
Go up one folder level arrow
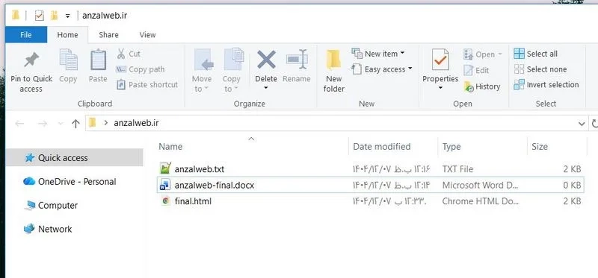coord(75,124)
